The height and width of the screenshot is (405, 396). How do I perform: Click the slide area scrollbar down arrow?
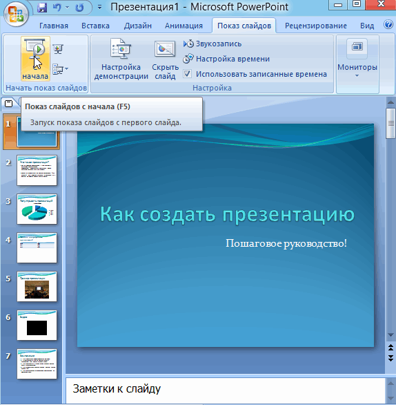click(x=390, y=335)
